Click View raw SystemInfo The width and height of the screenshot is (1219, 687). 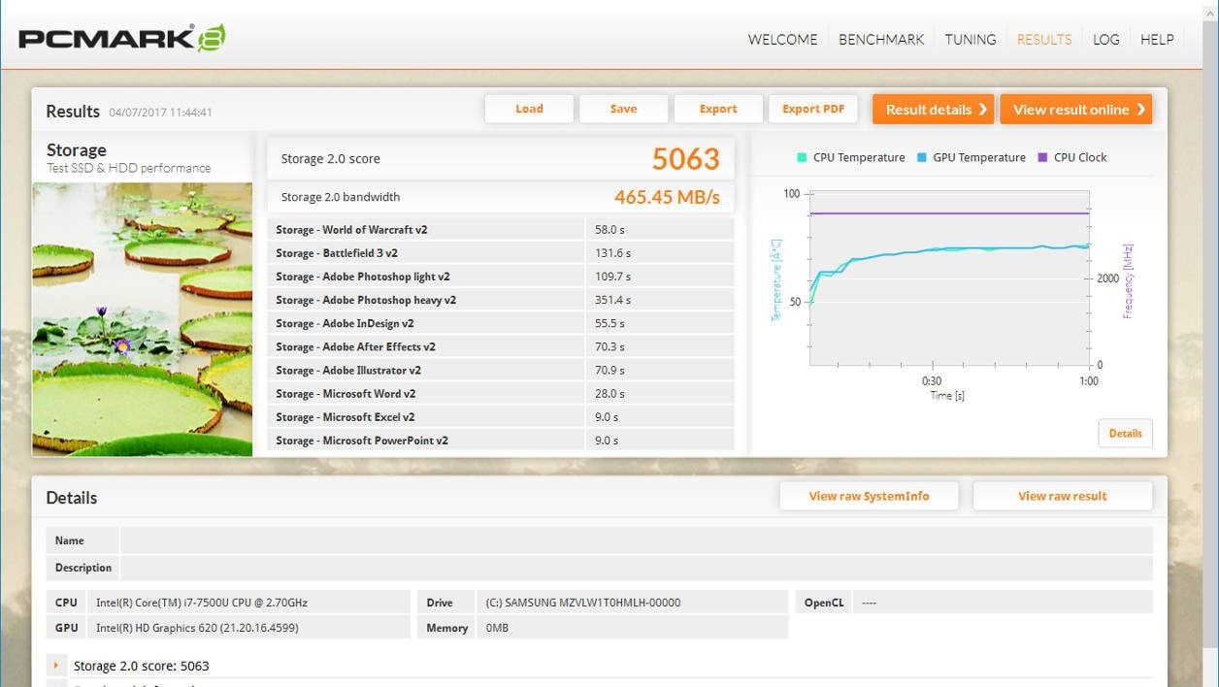tap(869, 496)
